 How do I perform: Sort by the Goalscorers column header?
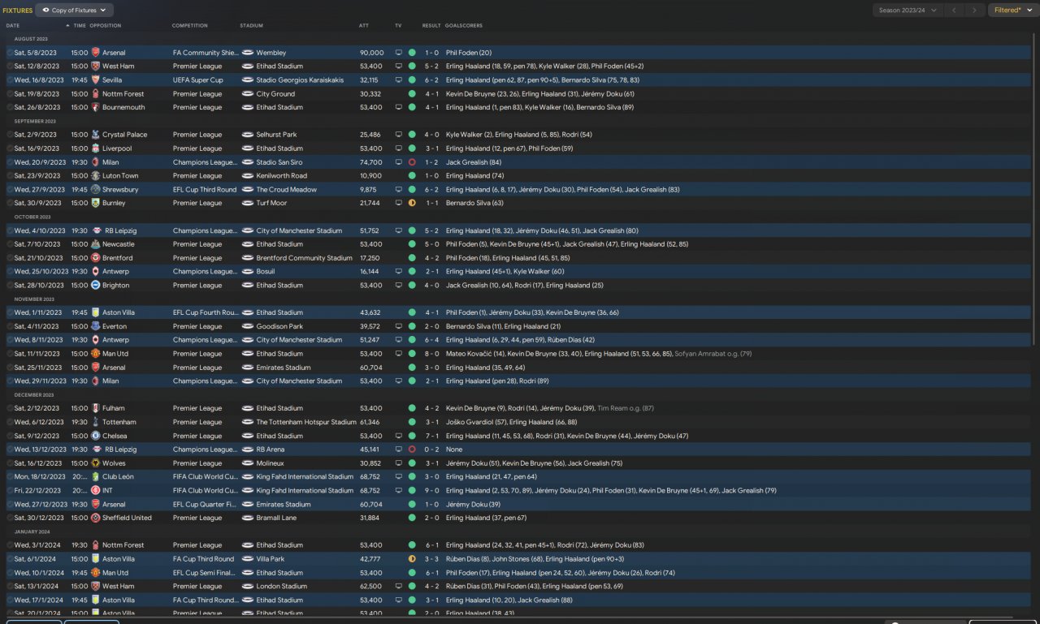point(463,26)
